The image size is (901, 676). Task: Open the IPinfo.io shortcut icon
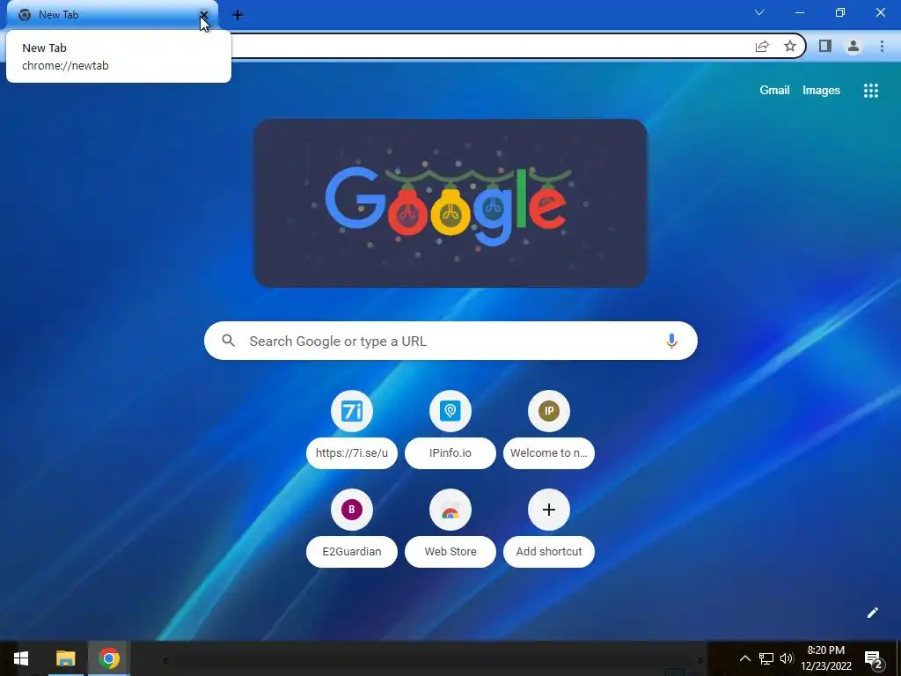450,411
